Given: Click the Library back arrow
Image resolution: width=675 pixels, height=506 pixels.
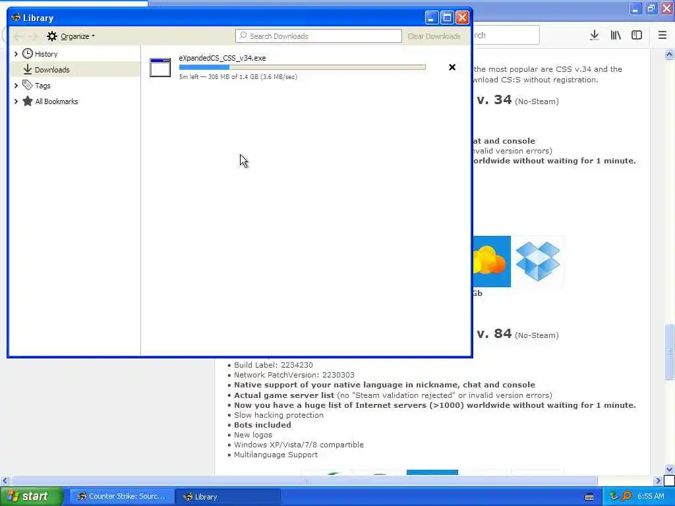Looking at the screenshot, I should pyautogui.click(x=18, y=36).
